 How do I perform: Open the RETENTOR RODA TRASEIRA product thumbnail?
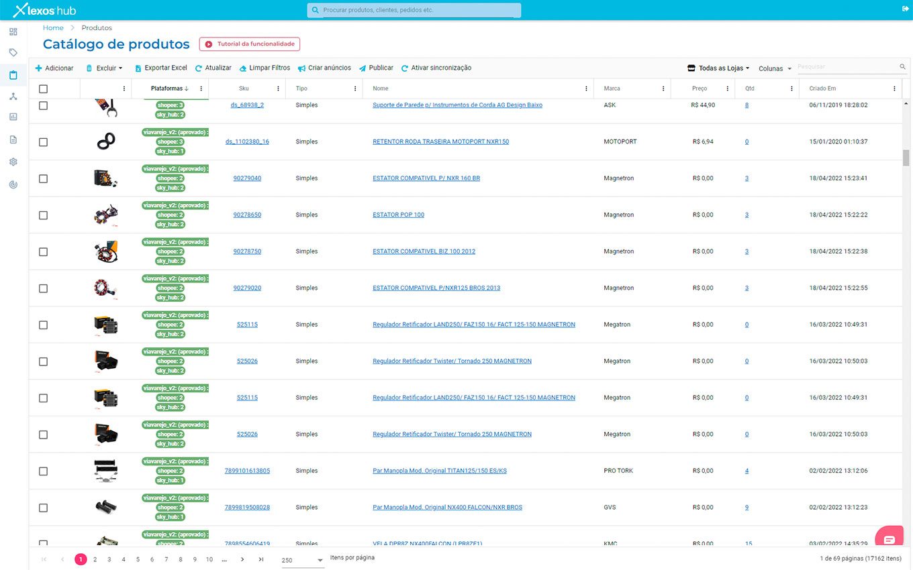106,141
